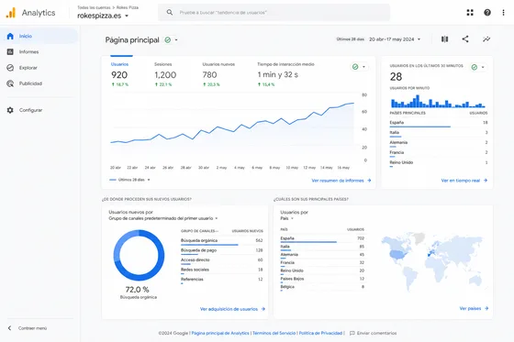Viewport: 514px width, 342px height.
Task: Click arrow next to Ver países
Action: pos(486,308)
